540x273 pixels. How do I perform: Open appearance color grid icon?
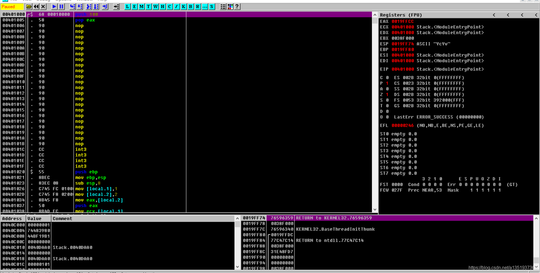[230, 6]
